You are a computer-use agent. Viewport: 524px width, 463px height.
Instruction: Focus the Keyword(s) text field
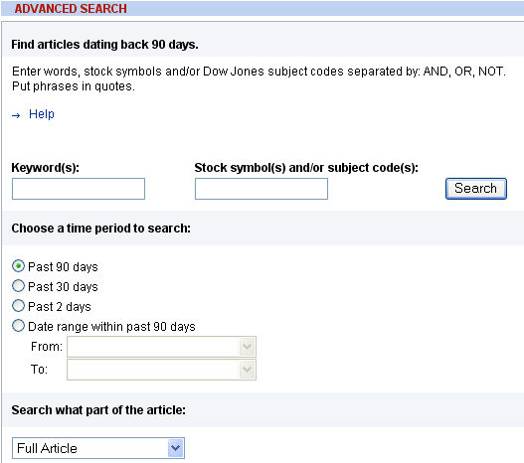tap(79, 189)
